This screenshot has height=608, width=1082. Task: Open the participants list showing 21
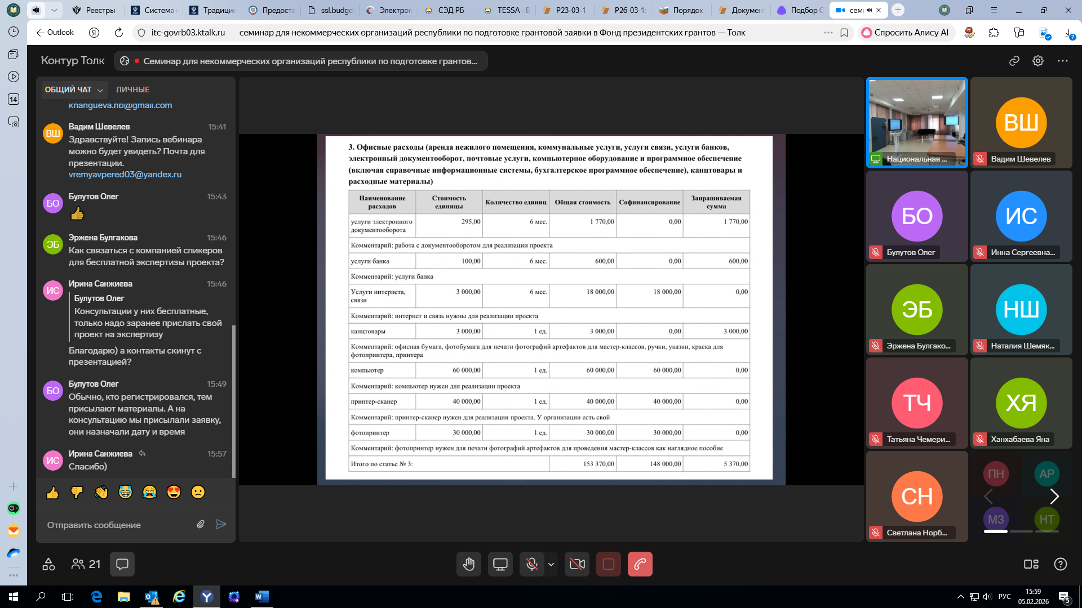tap(86, 564)
